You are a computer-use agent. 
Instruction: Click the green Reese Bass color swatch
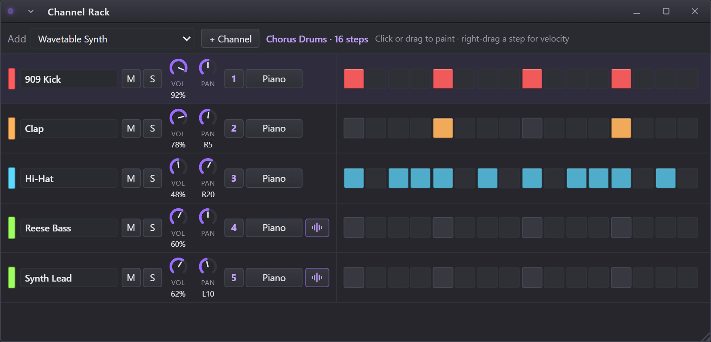click(12, 228)
